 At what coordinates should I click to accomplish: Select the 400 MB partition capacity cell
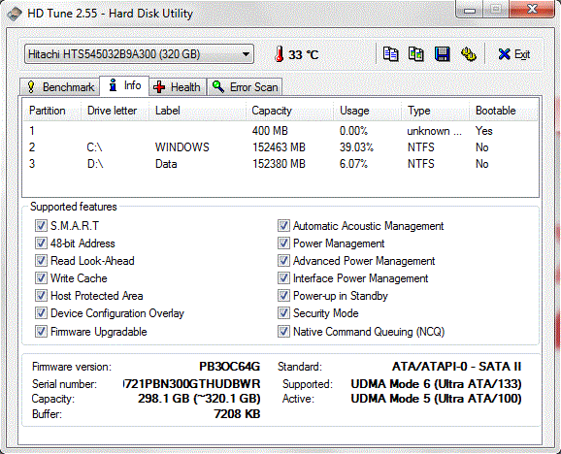coord(270,131)
